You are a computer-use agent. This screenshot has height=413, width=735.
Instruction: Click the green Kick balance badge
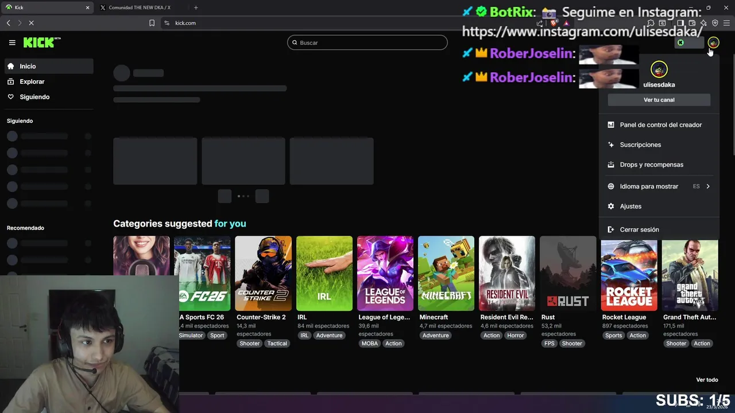tap(689, 42)
